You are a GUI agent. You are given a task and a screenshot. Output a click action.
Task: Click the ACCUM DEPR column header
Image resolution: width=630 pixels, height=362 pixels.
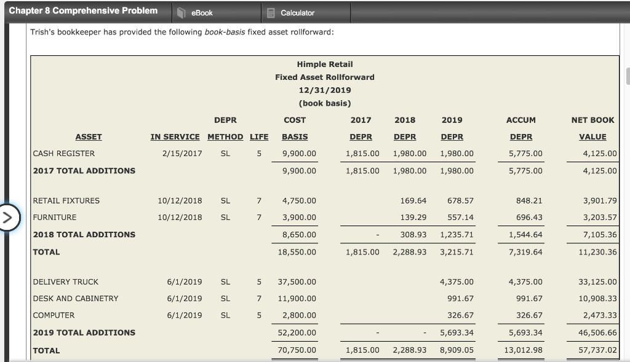click(x=520, y=128)
